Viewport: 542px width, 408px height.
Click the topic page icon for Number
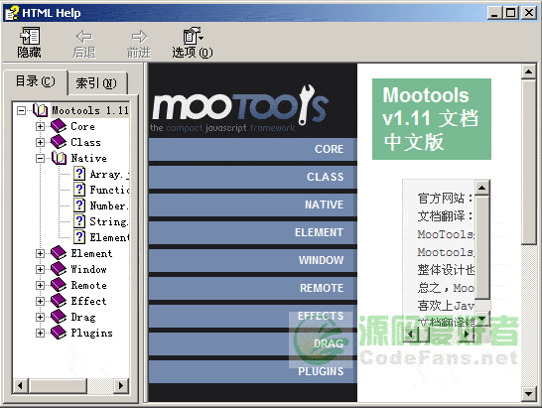click(79, 205)
